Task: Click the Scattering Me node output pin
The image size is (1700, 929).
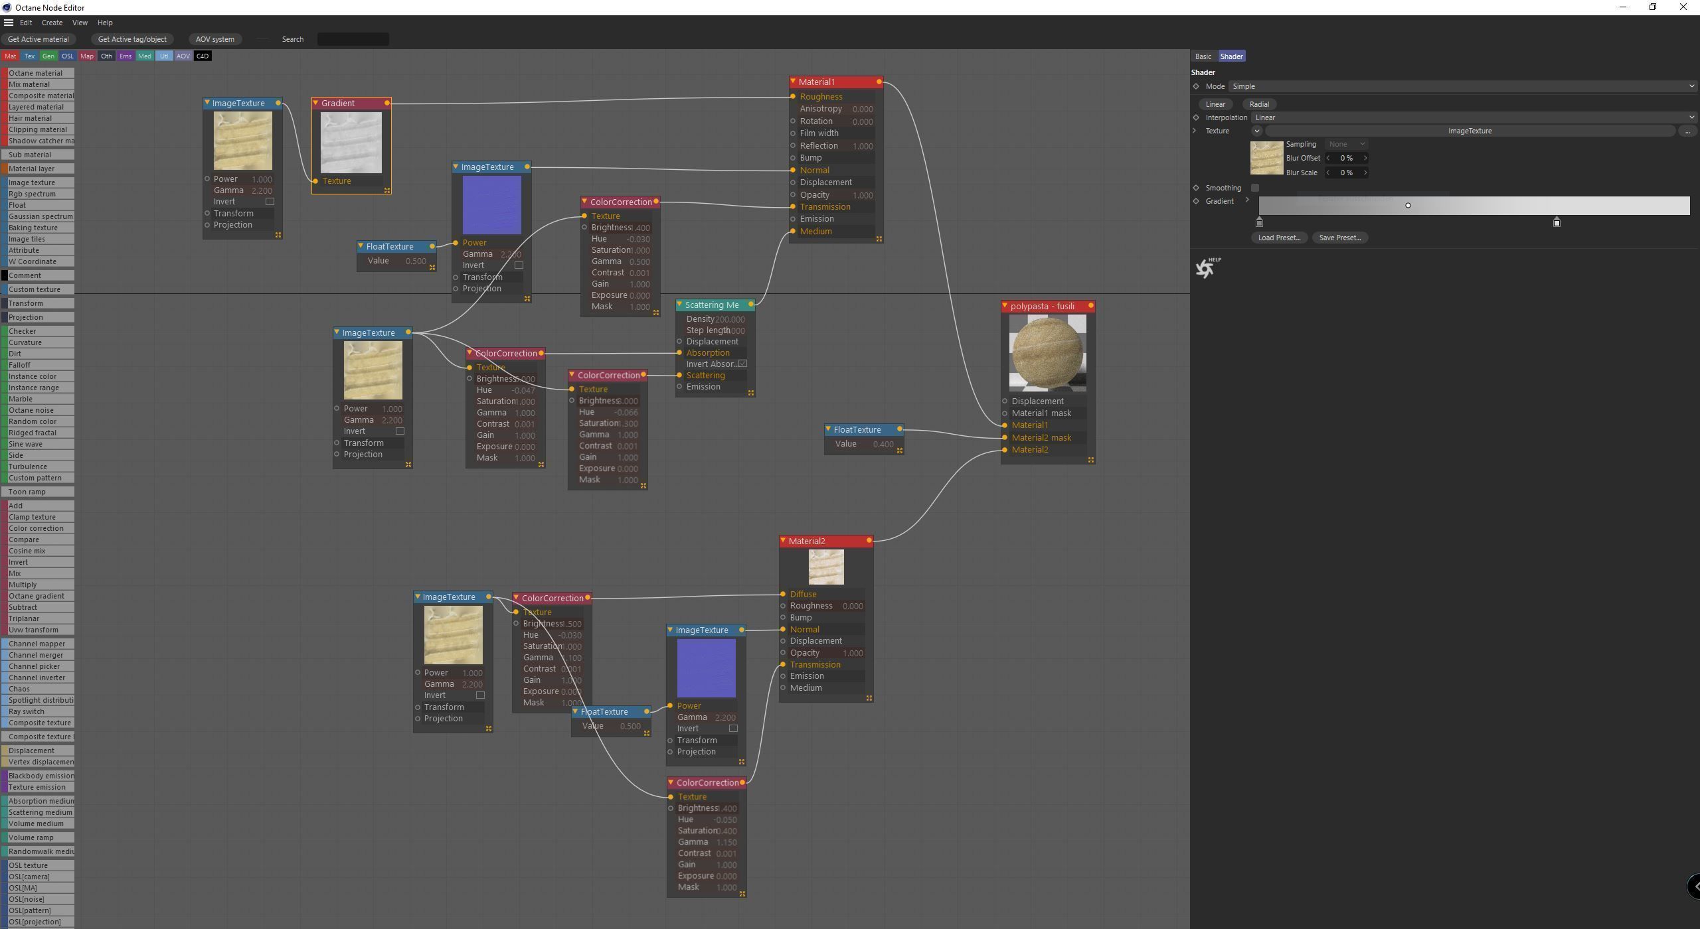Action: pyautogui.click(x=751, y=305)
